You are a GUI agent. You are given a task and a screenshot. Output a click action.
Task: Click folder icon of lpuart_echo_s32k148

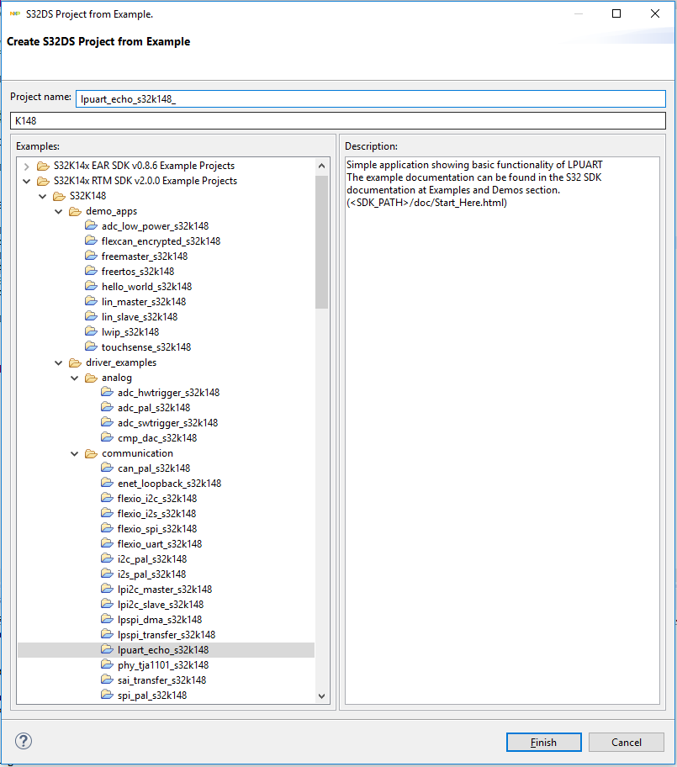pyautogui.click(x=107, y=649)
